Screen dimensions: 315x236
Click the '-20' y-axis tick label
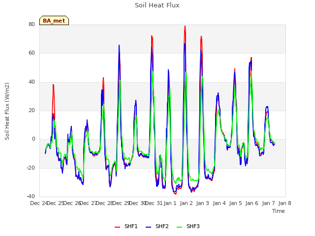click(31, 168)
